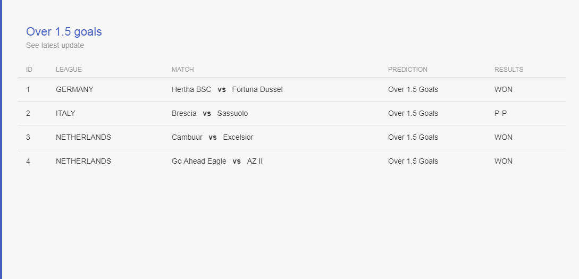Click AZ II team name
Viewport: 579px width, 279px height.
[255, 161]
